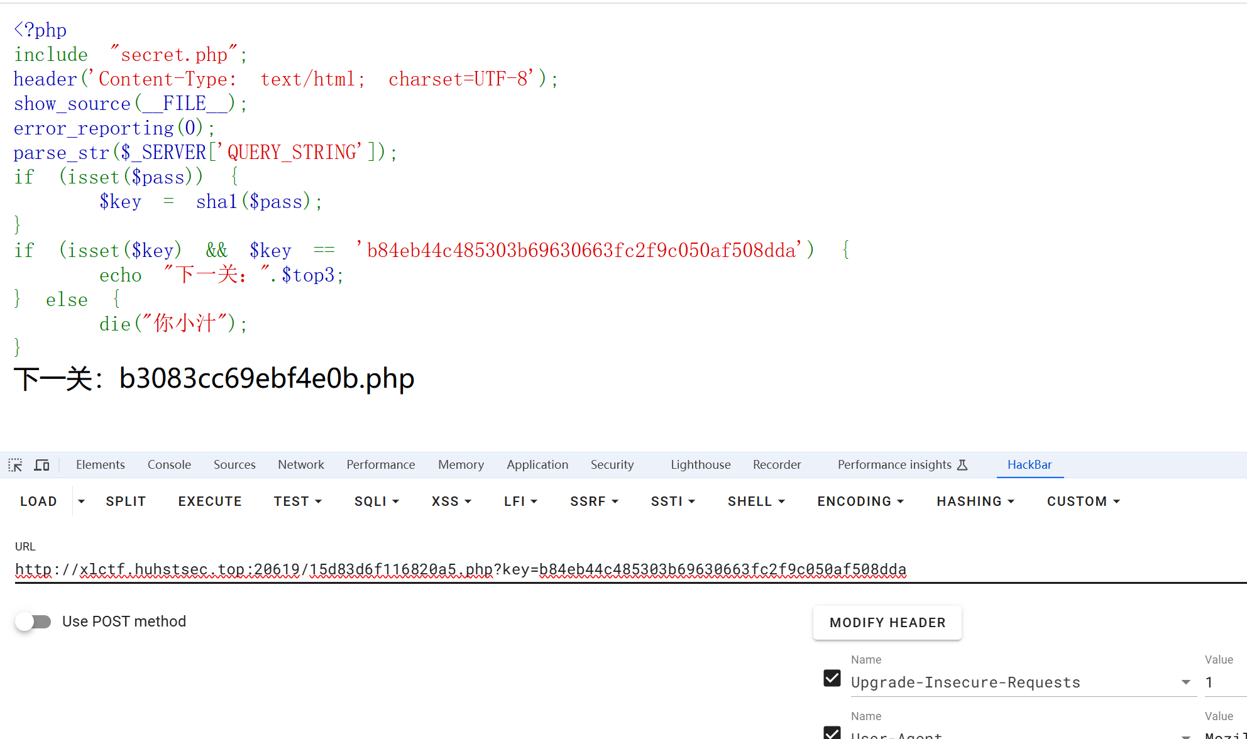Toggle the Use POST method switch
This screenshot has width=1247, height=739.
tap(34, 621)
